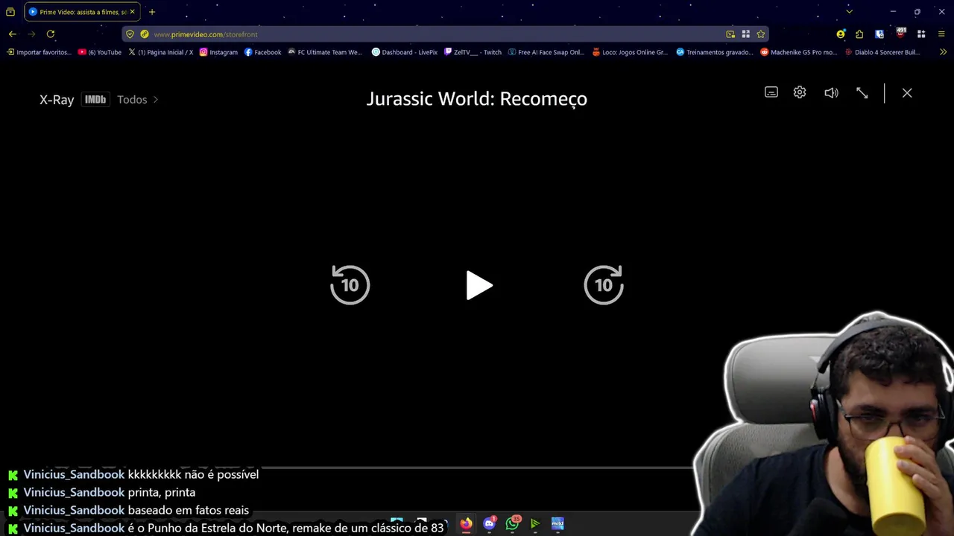954x536 pixels.
Task: Open green play-arrow taskbar app
Action: tap(534, 524)
